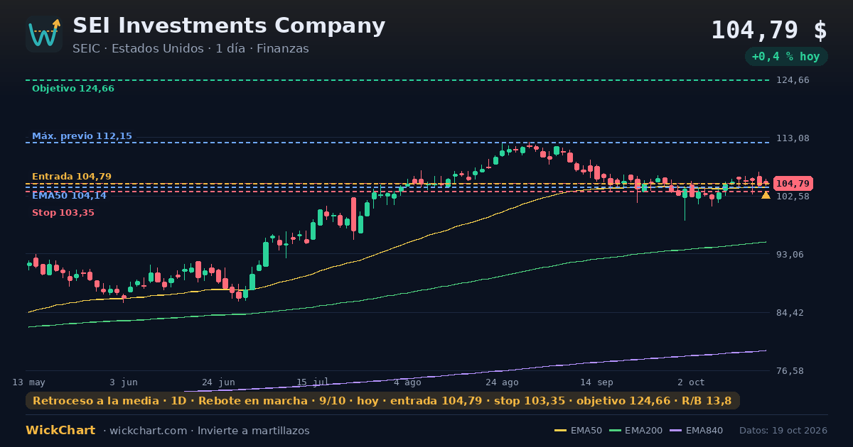Click the Datos: 19 oct 2026 text
853x447 pixels.
pos(783,431)
